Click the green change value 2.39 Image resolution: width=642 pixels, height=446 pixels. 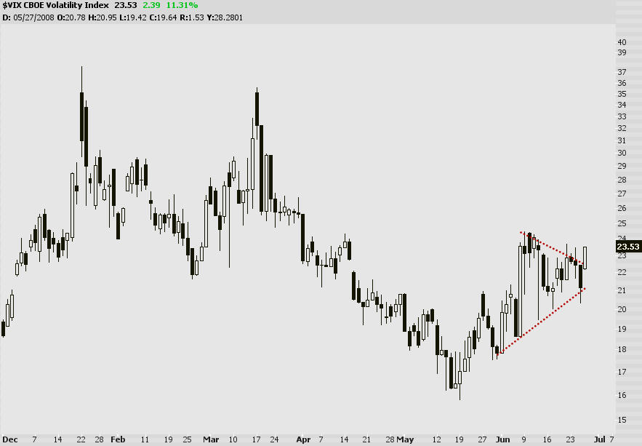coord(151,5)
